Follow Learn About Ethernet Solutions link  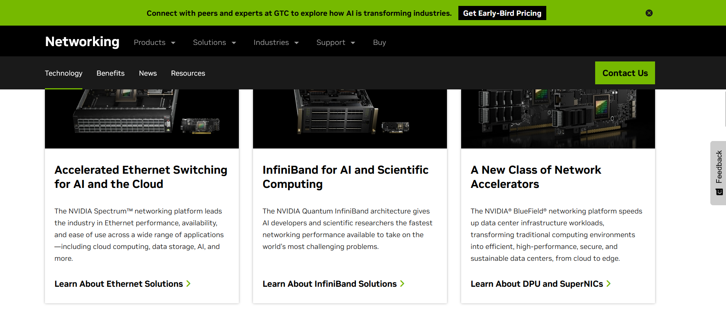pyautogui.click(x=123, y=284)
